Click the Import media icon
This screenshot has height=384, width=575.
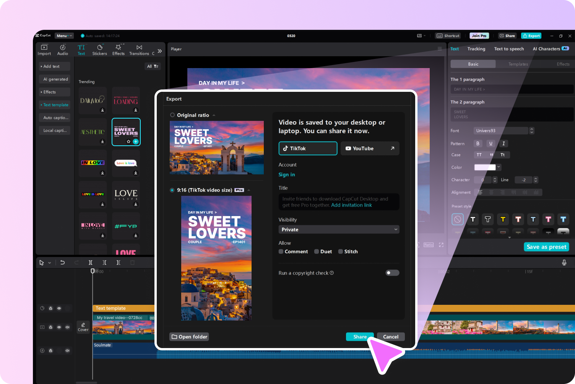(44, 49)
